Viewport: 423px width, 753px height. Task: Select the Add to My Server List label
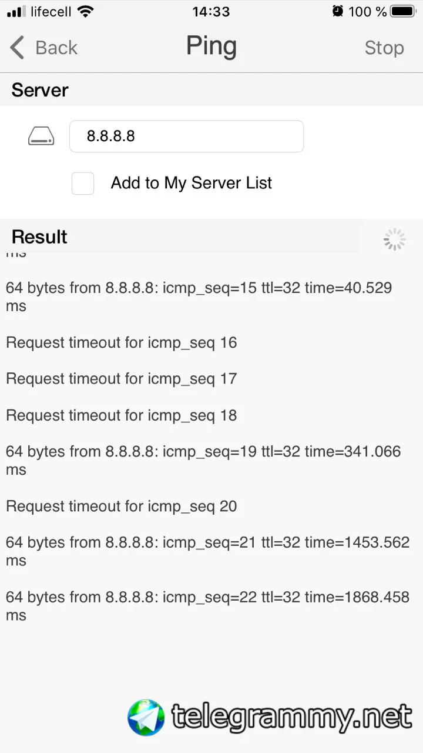[192, 183]
